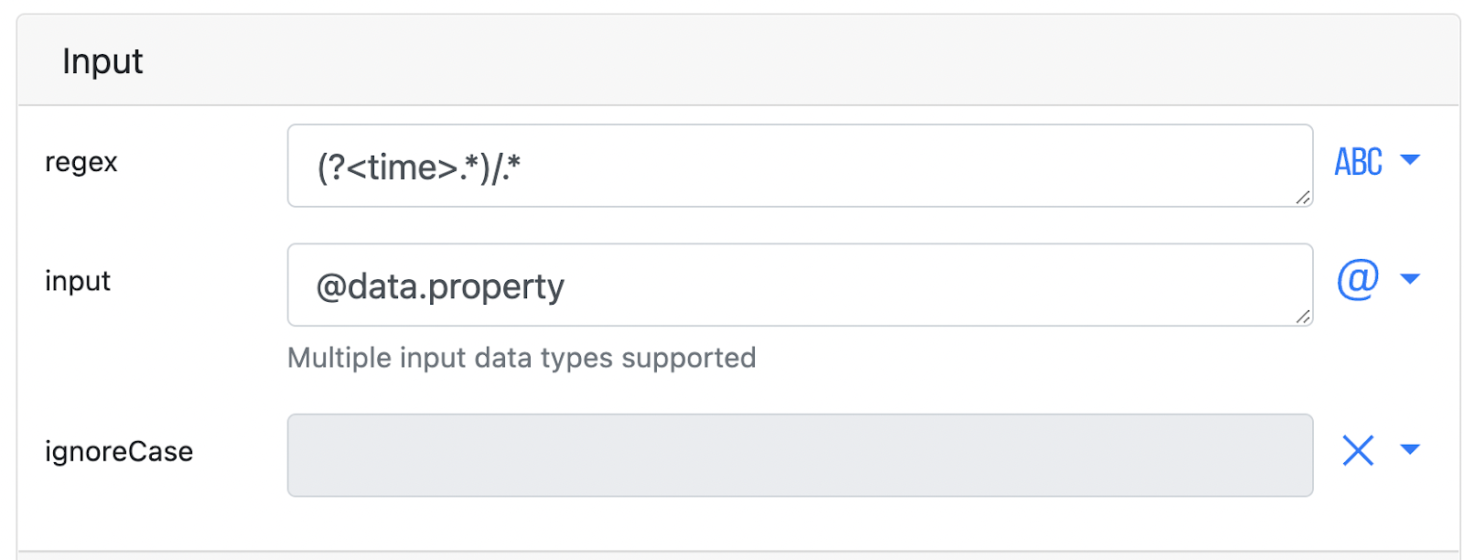Open the dropdown arrow next to the X icon
The width and height of the screenshot is (1464, 560).
(x=1410, y=449)
